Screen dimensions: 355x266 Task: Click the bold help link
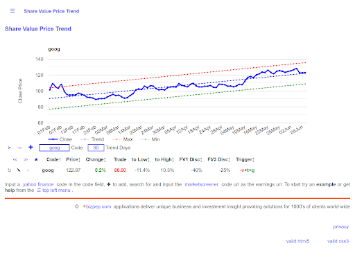point(10,190)
